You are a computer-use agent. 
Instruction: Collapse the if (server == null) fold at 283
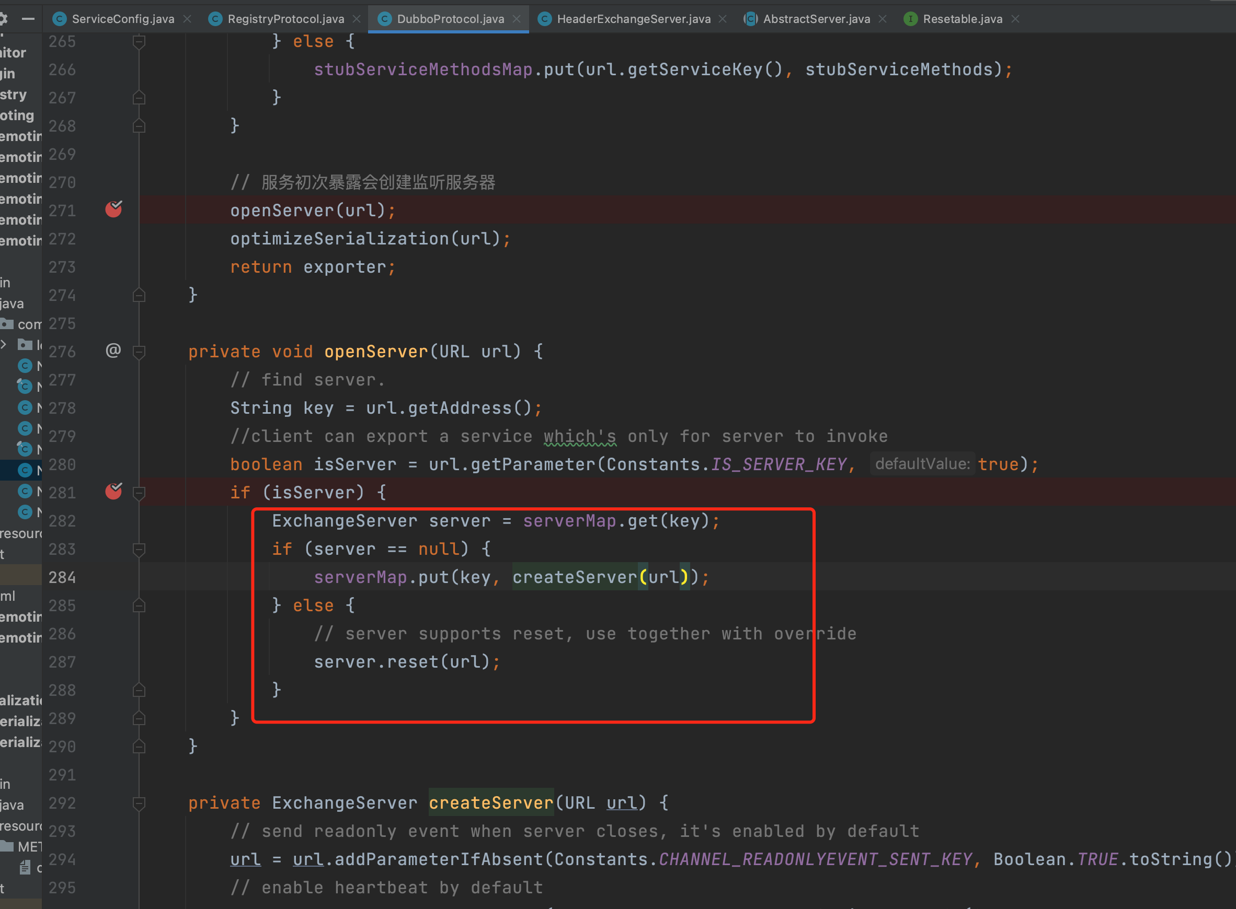139,550
